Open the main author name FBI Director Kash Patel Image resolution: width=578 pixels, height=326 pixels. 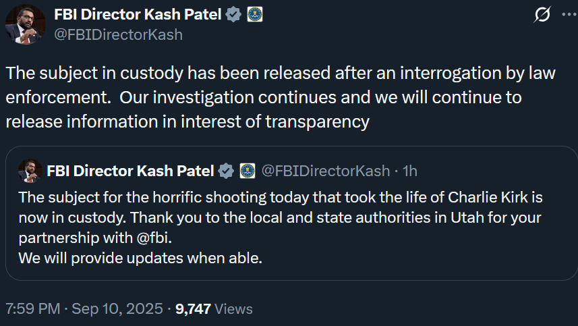(138, 14)
